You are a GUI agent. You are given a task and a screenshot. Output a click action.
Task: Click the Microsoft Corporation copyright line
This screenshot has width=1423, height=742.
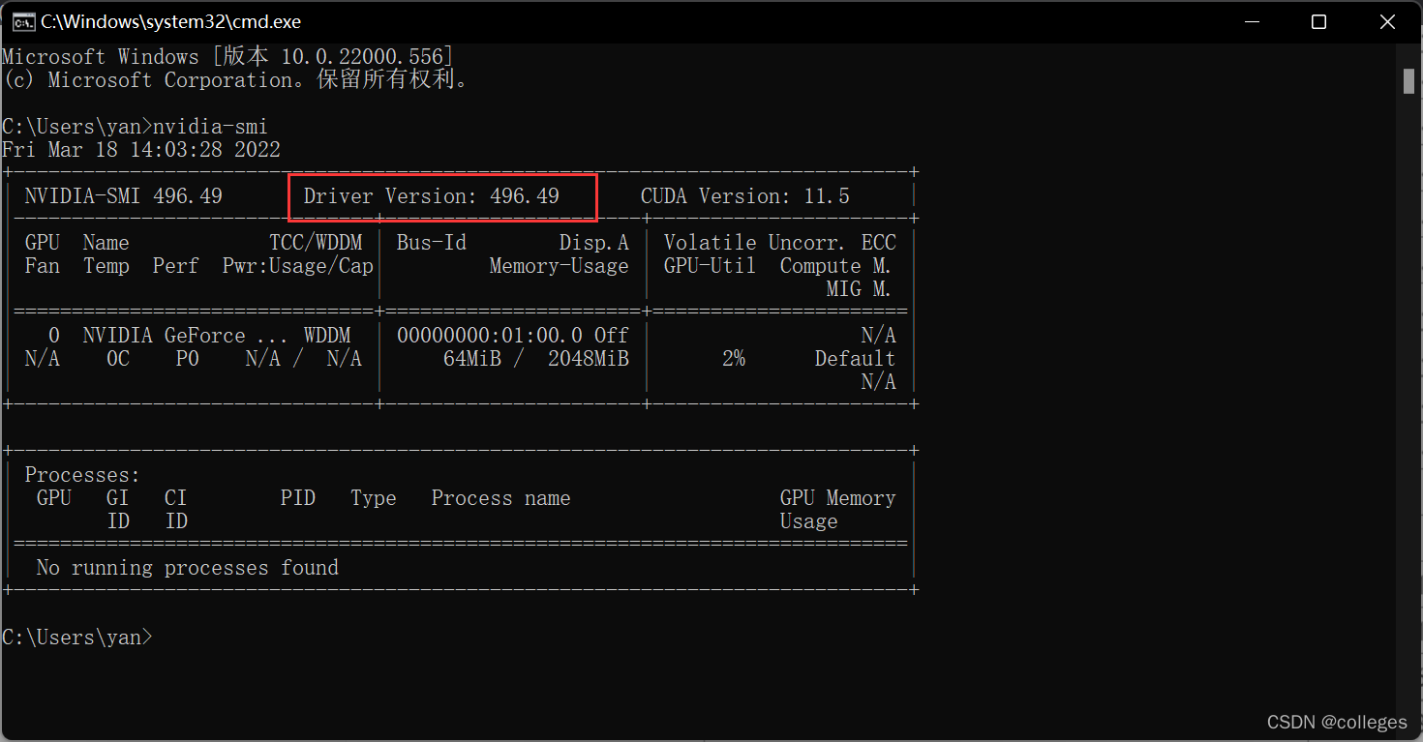pyautogui.click(x=237, y=80)
